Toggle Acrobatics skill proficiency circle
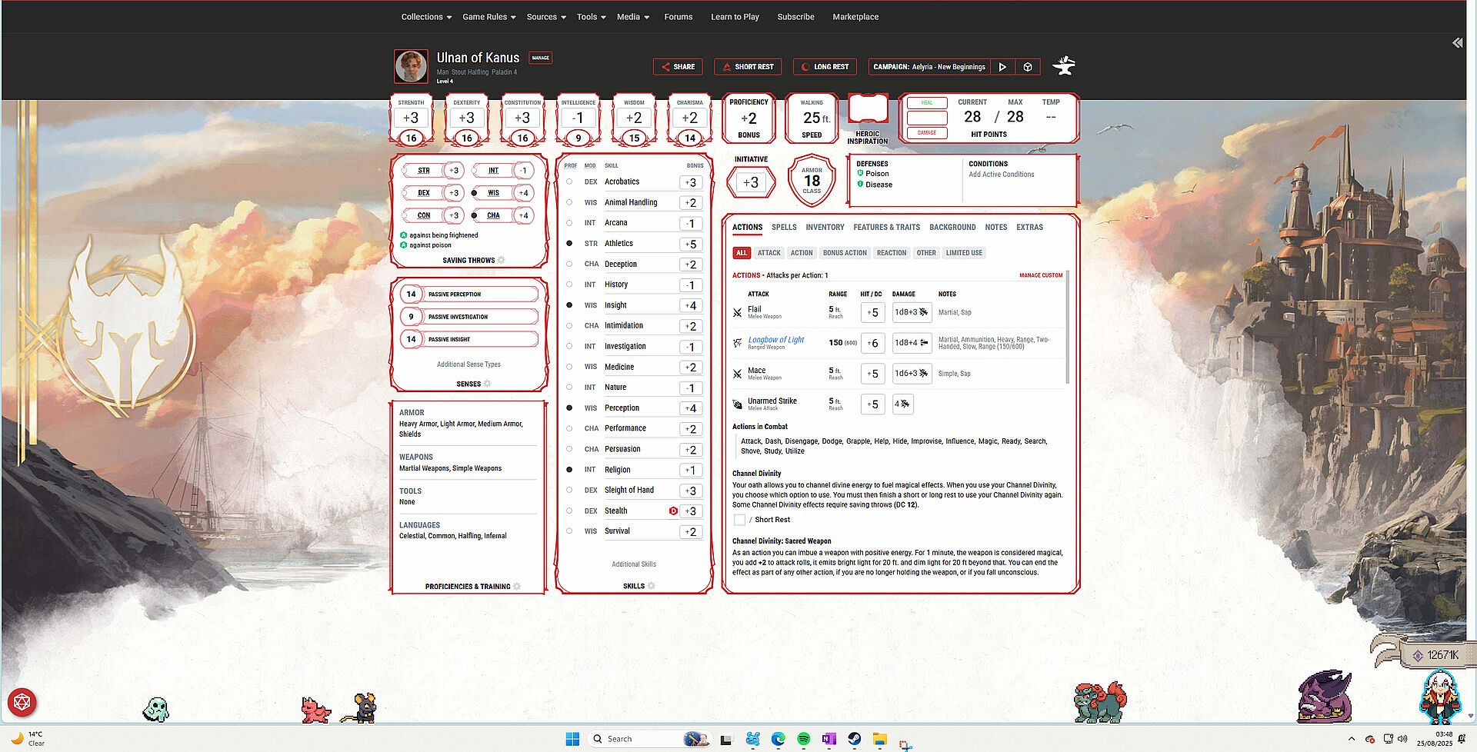1477x752 pixels. click(x=569, y=181)
